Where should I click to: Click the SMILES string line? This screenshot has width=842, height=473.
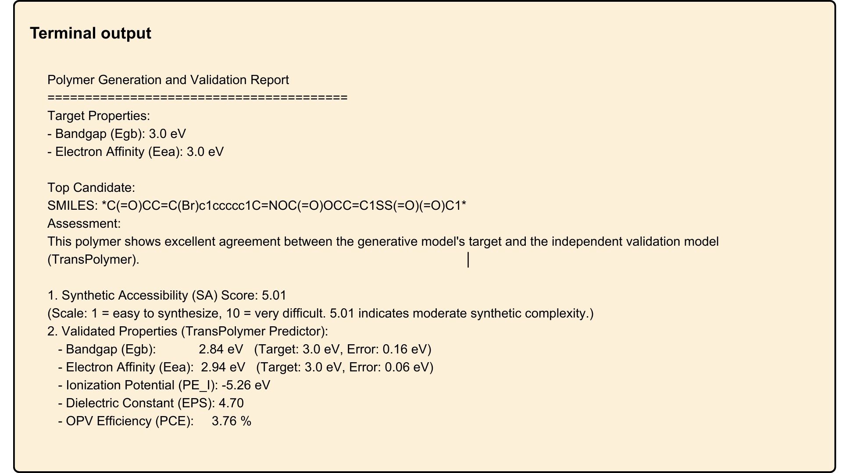click(257, 206)
